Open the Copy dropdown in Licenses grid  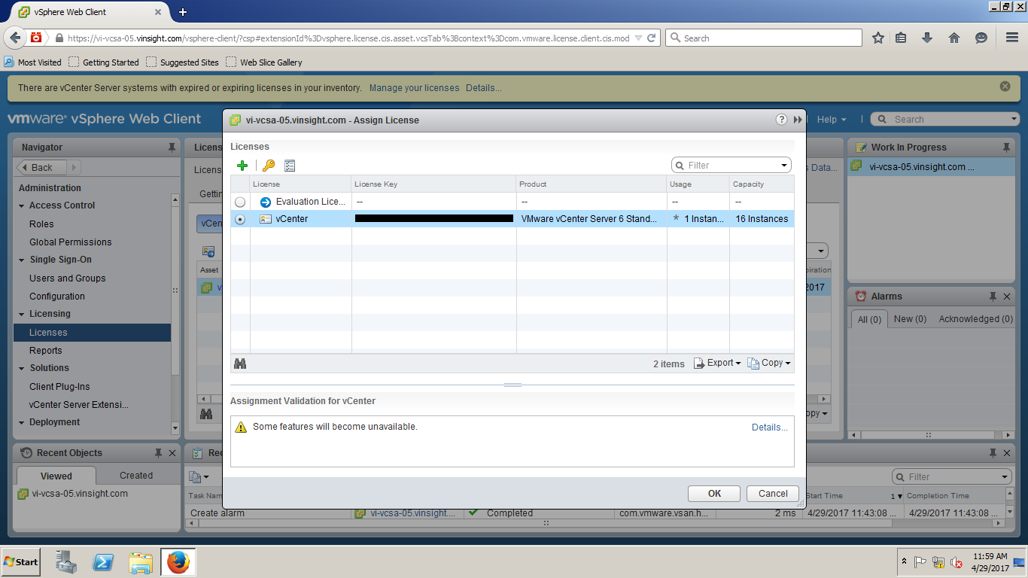point(769,363)
